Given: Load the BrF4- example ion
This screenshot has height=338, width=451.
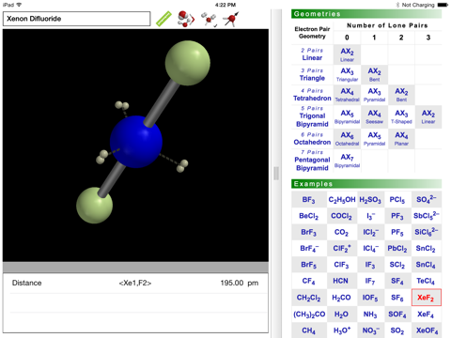Looking at the screenshot, I should point(309,249).
